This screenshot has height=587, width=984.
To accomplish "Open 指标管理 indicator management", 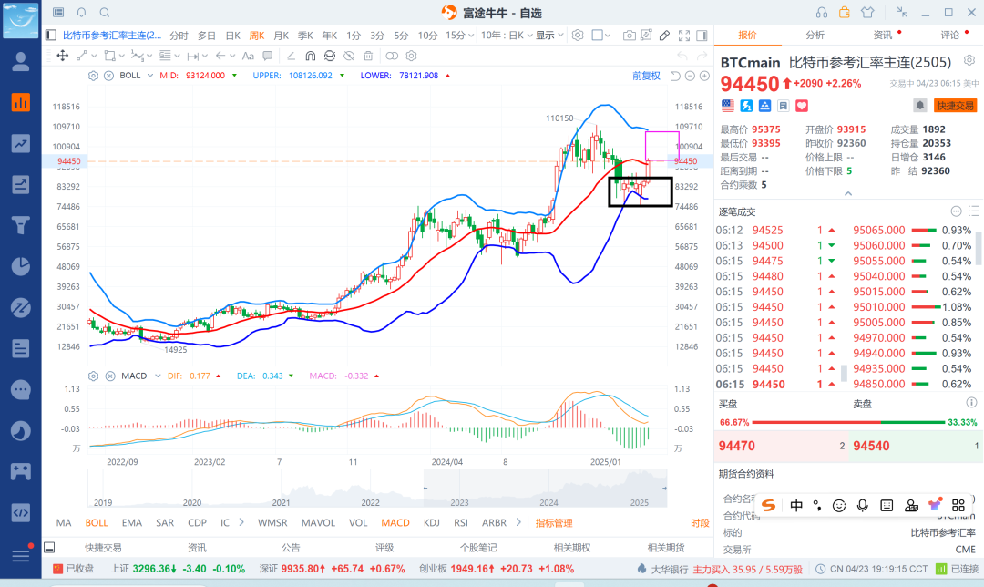I will click(554, 523).
